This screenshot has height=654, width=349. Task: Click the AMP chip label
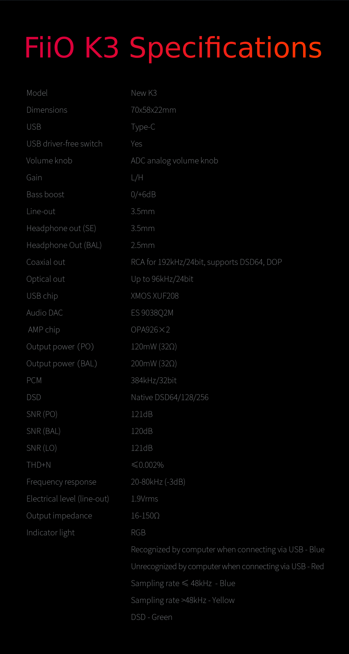coord(44,330)
